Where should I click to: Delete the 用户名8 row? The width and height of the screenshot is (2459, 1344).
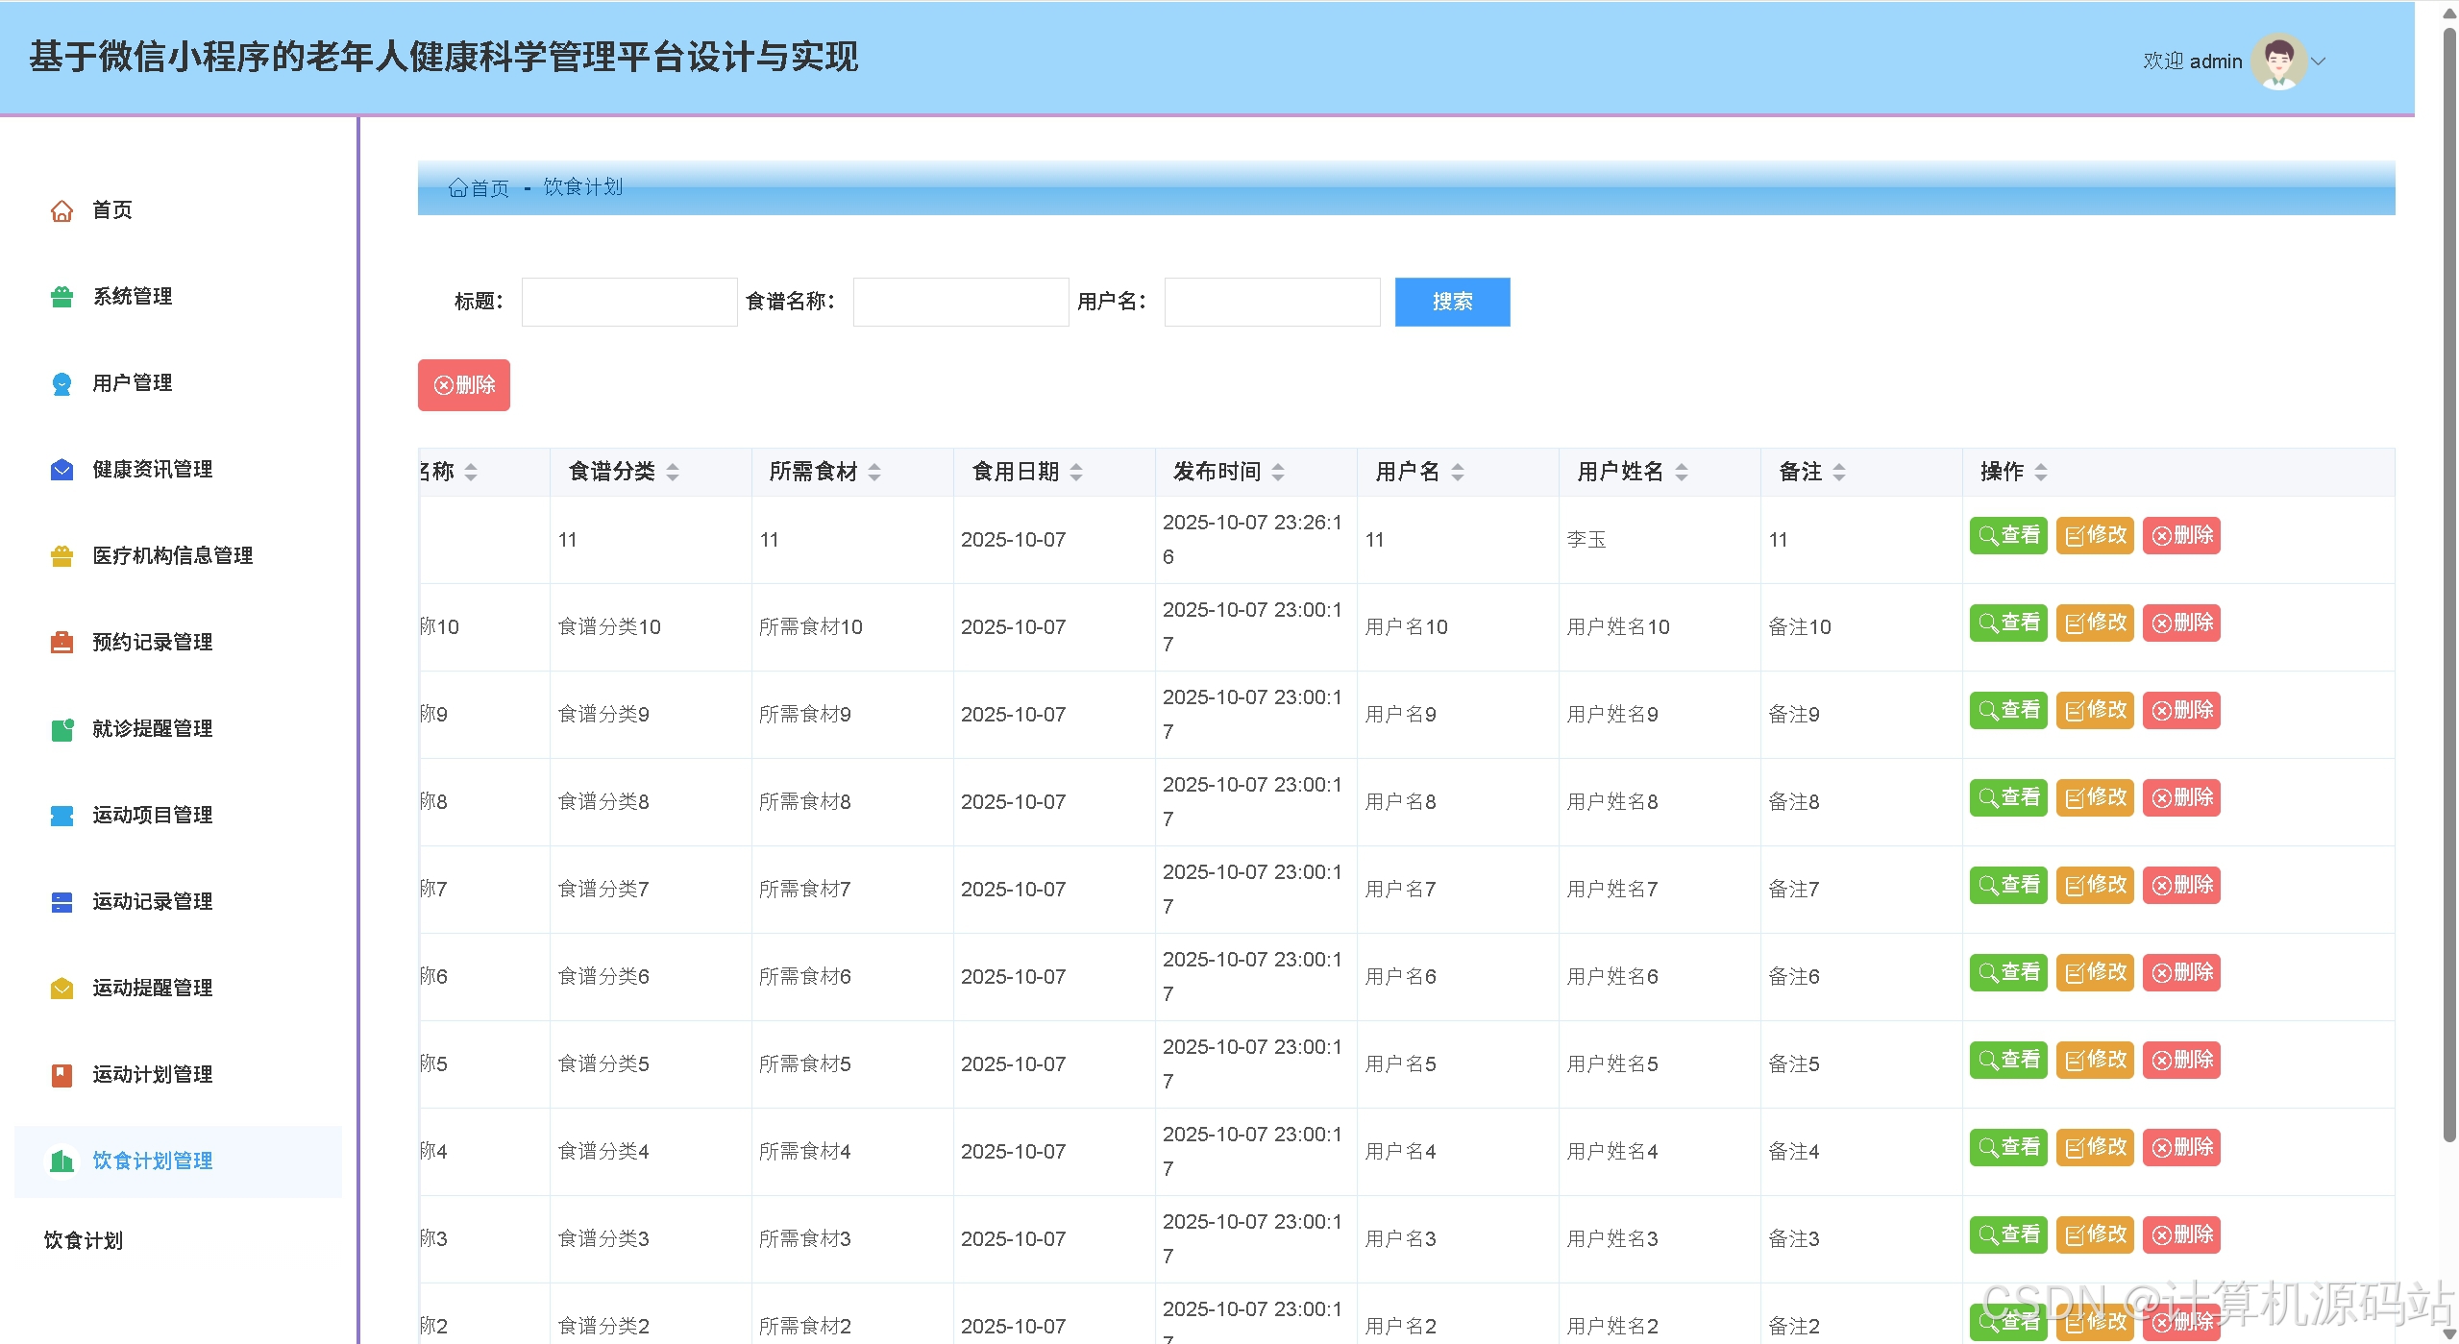coord(2181,797)
